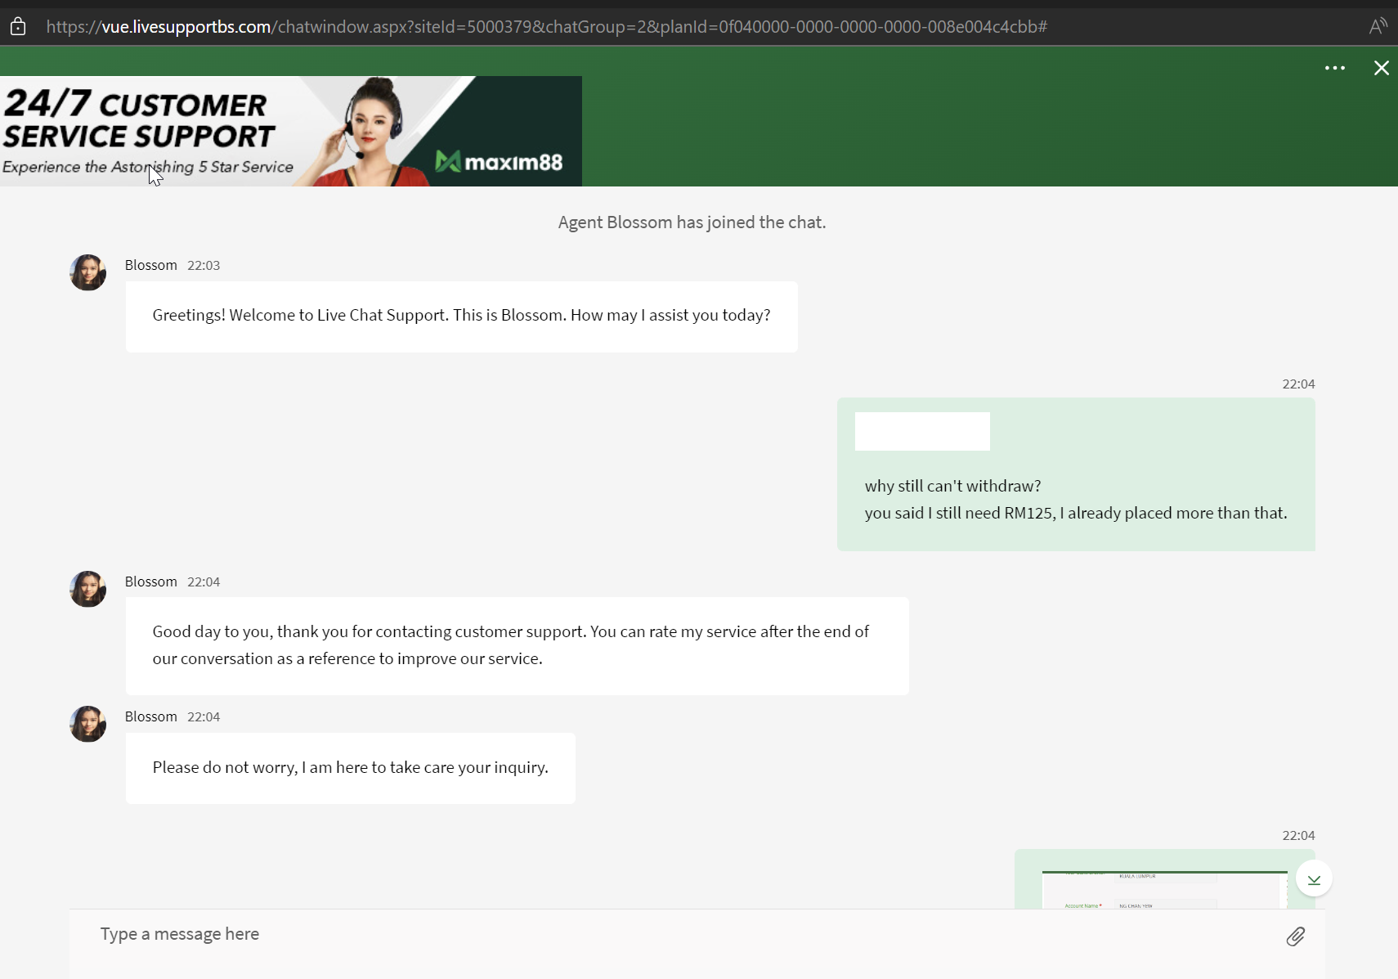Click the lock icon in address bar
The image size is (1398, 979).
click(18, 27)
